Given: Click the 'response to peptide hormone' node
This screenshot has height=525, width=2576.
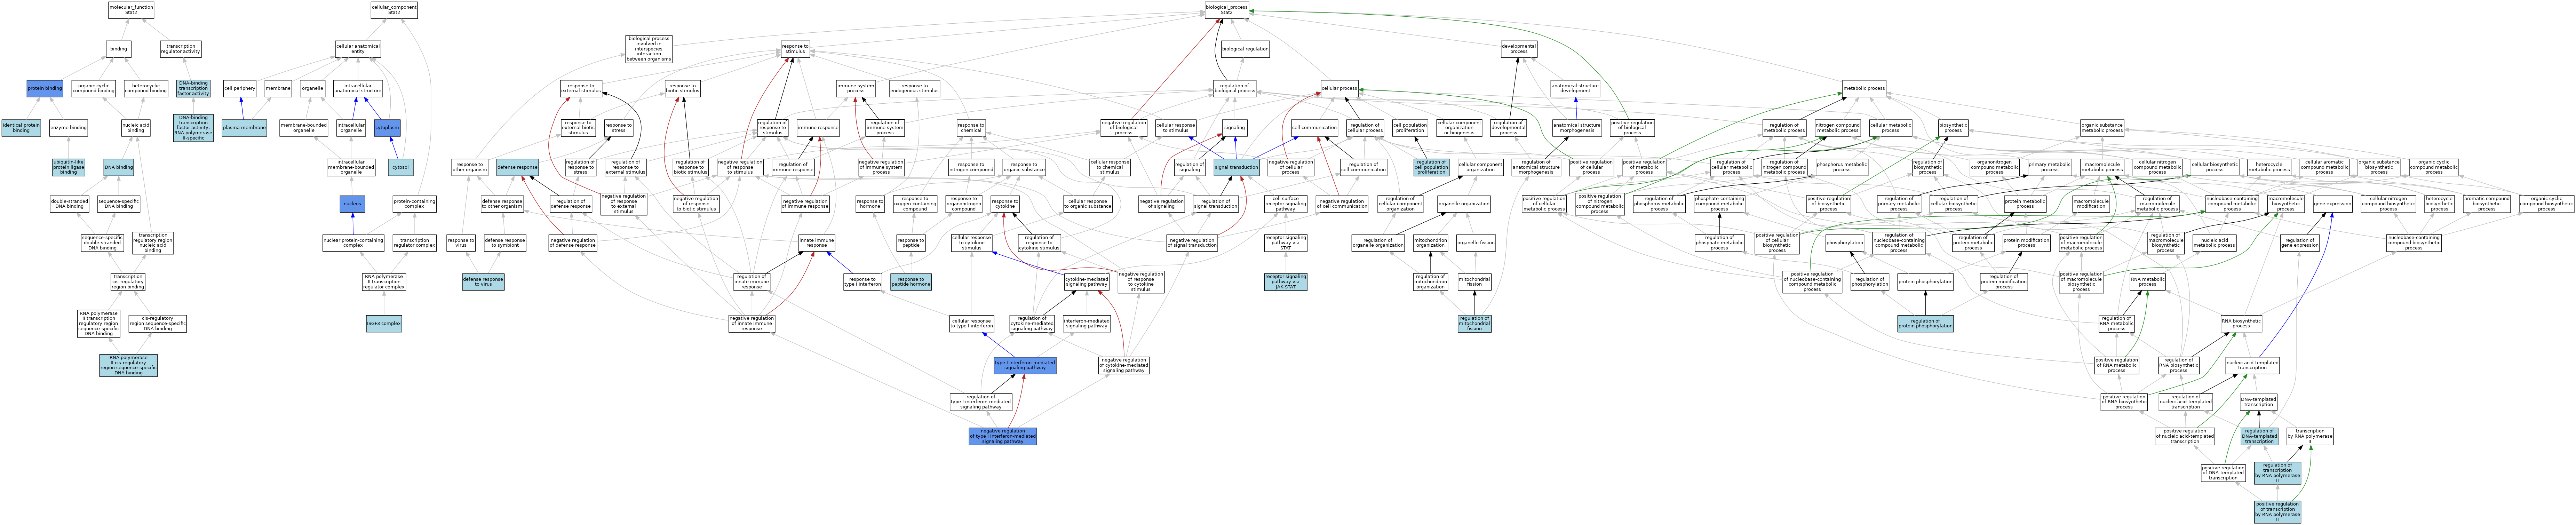Looking at the screenshot, I should tap(911, 282).
